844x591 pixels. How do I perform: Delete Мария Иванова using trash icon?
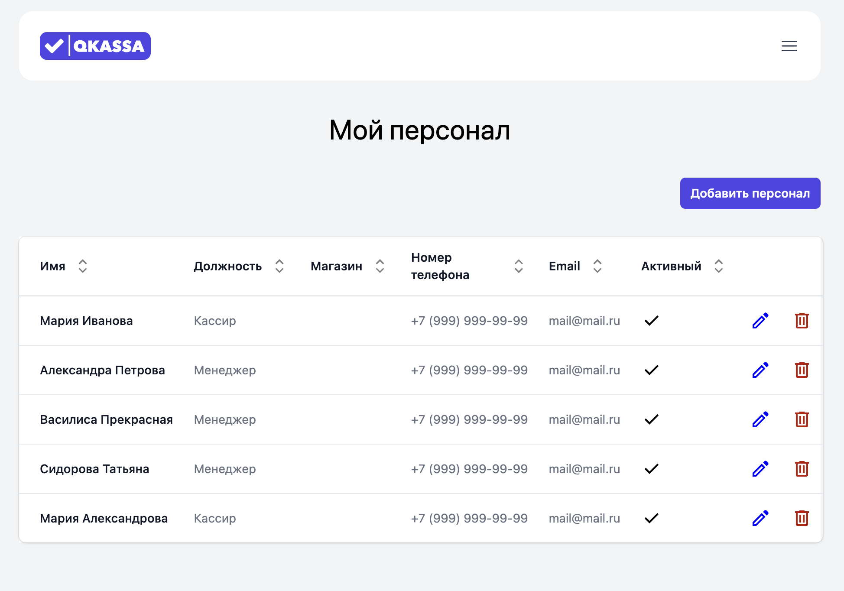[x=802, y=321]
